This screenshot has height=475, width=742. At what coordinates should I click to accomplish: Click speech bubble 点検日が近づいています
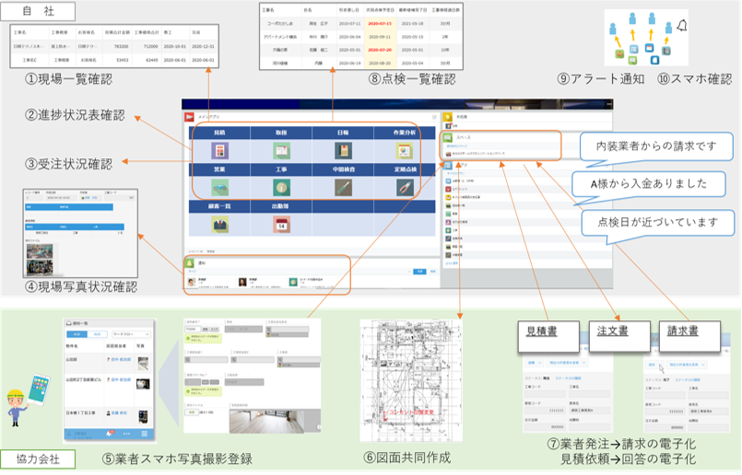(657, 222)
